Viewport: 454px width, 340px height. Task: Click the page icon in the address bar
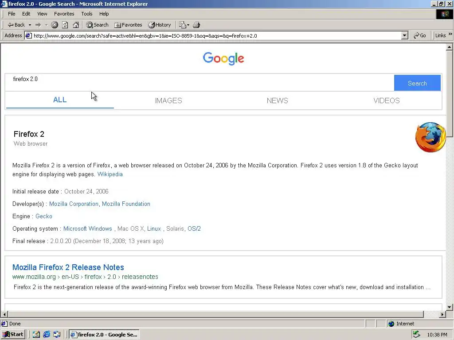click(x=28, y=36)
